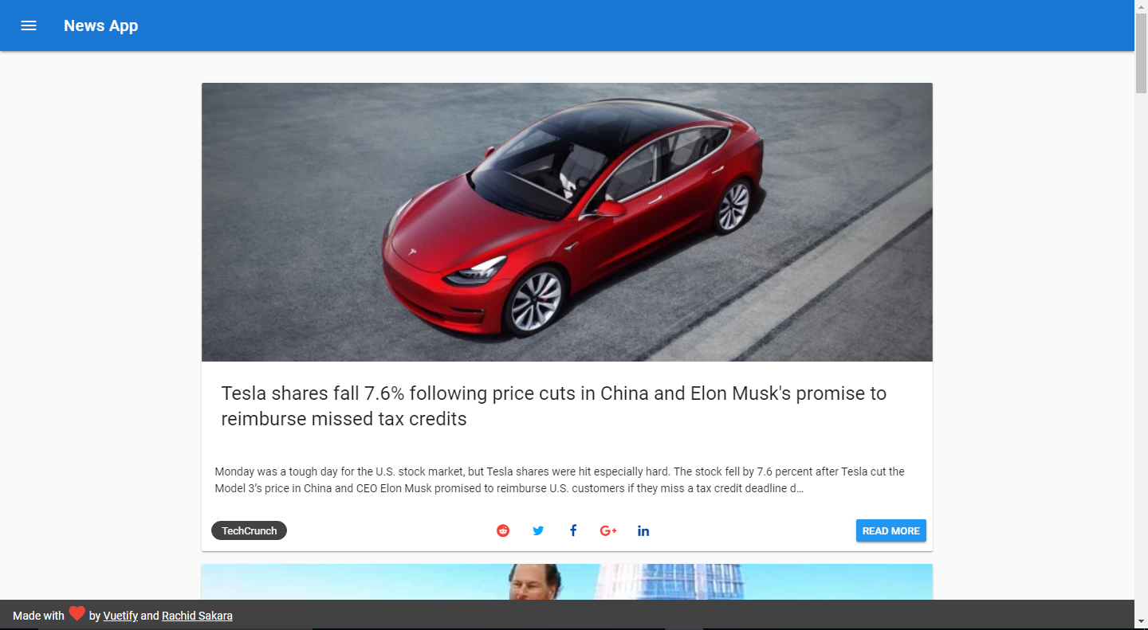Share the Tesla article on Twitter
Viewport: 1148px width, 630px height.
538,530
